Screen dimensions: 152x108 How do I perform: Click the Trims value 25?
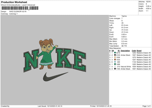tap(122, 23)
